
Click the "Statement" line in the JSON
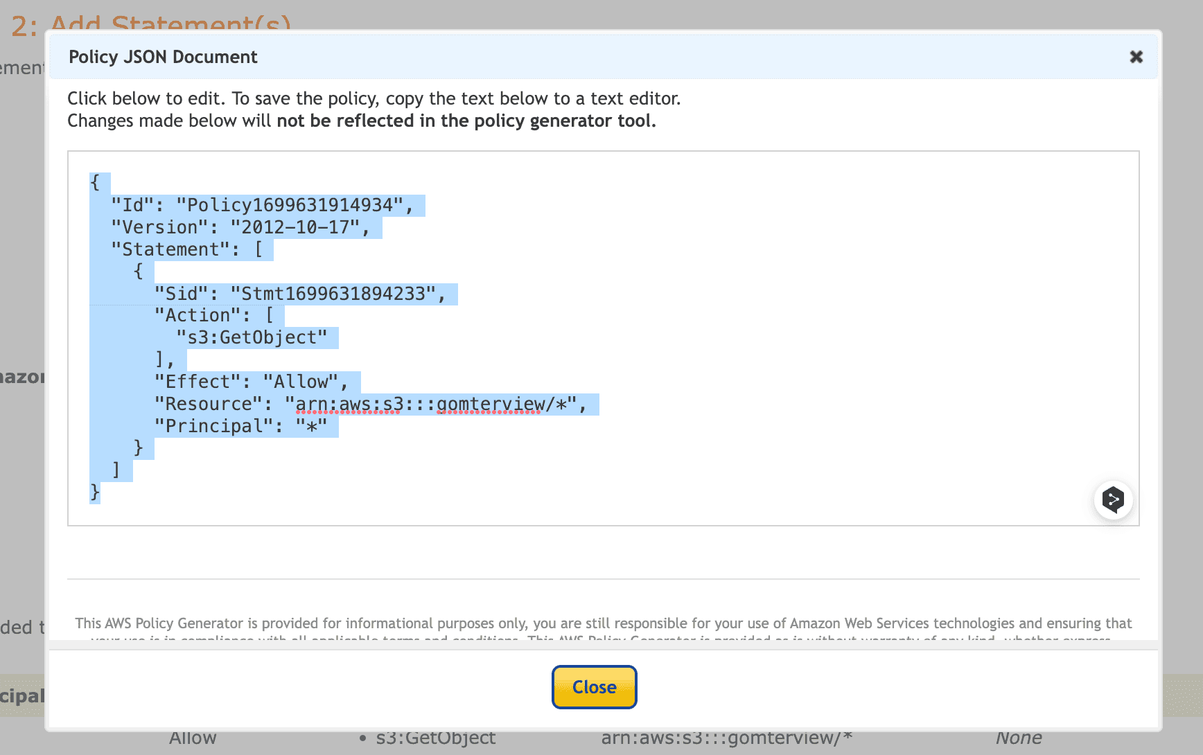[x=186, y=250]
